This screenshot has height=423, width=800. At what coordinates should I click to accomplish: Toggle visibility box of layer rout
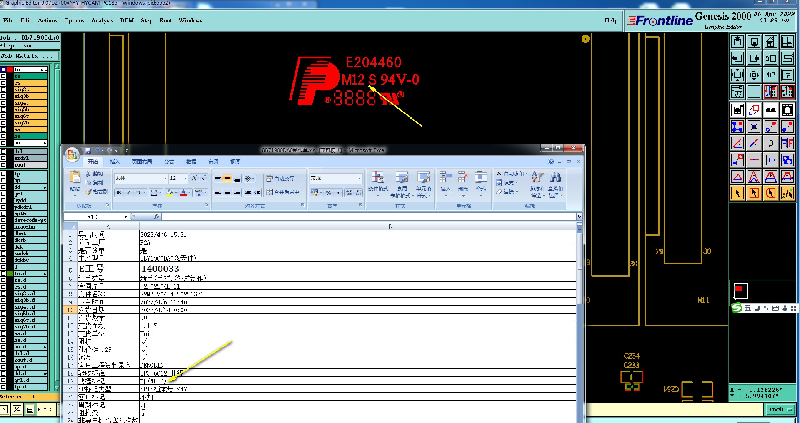[x=4, y=165]
